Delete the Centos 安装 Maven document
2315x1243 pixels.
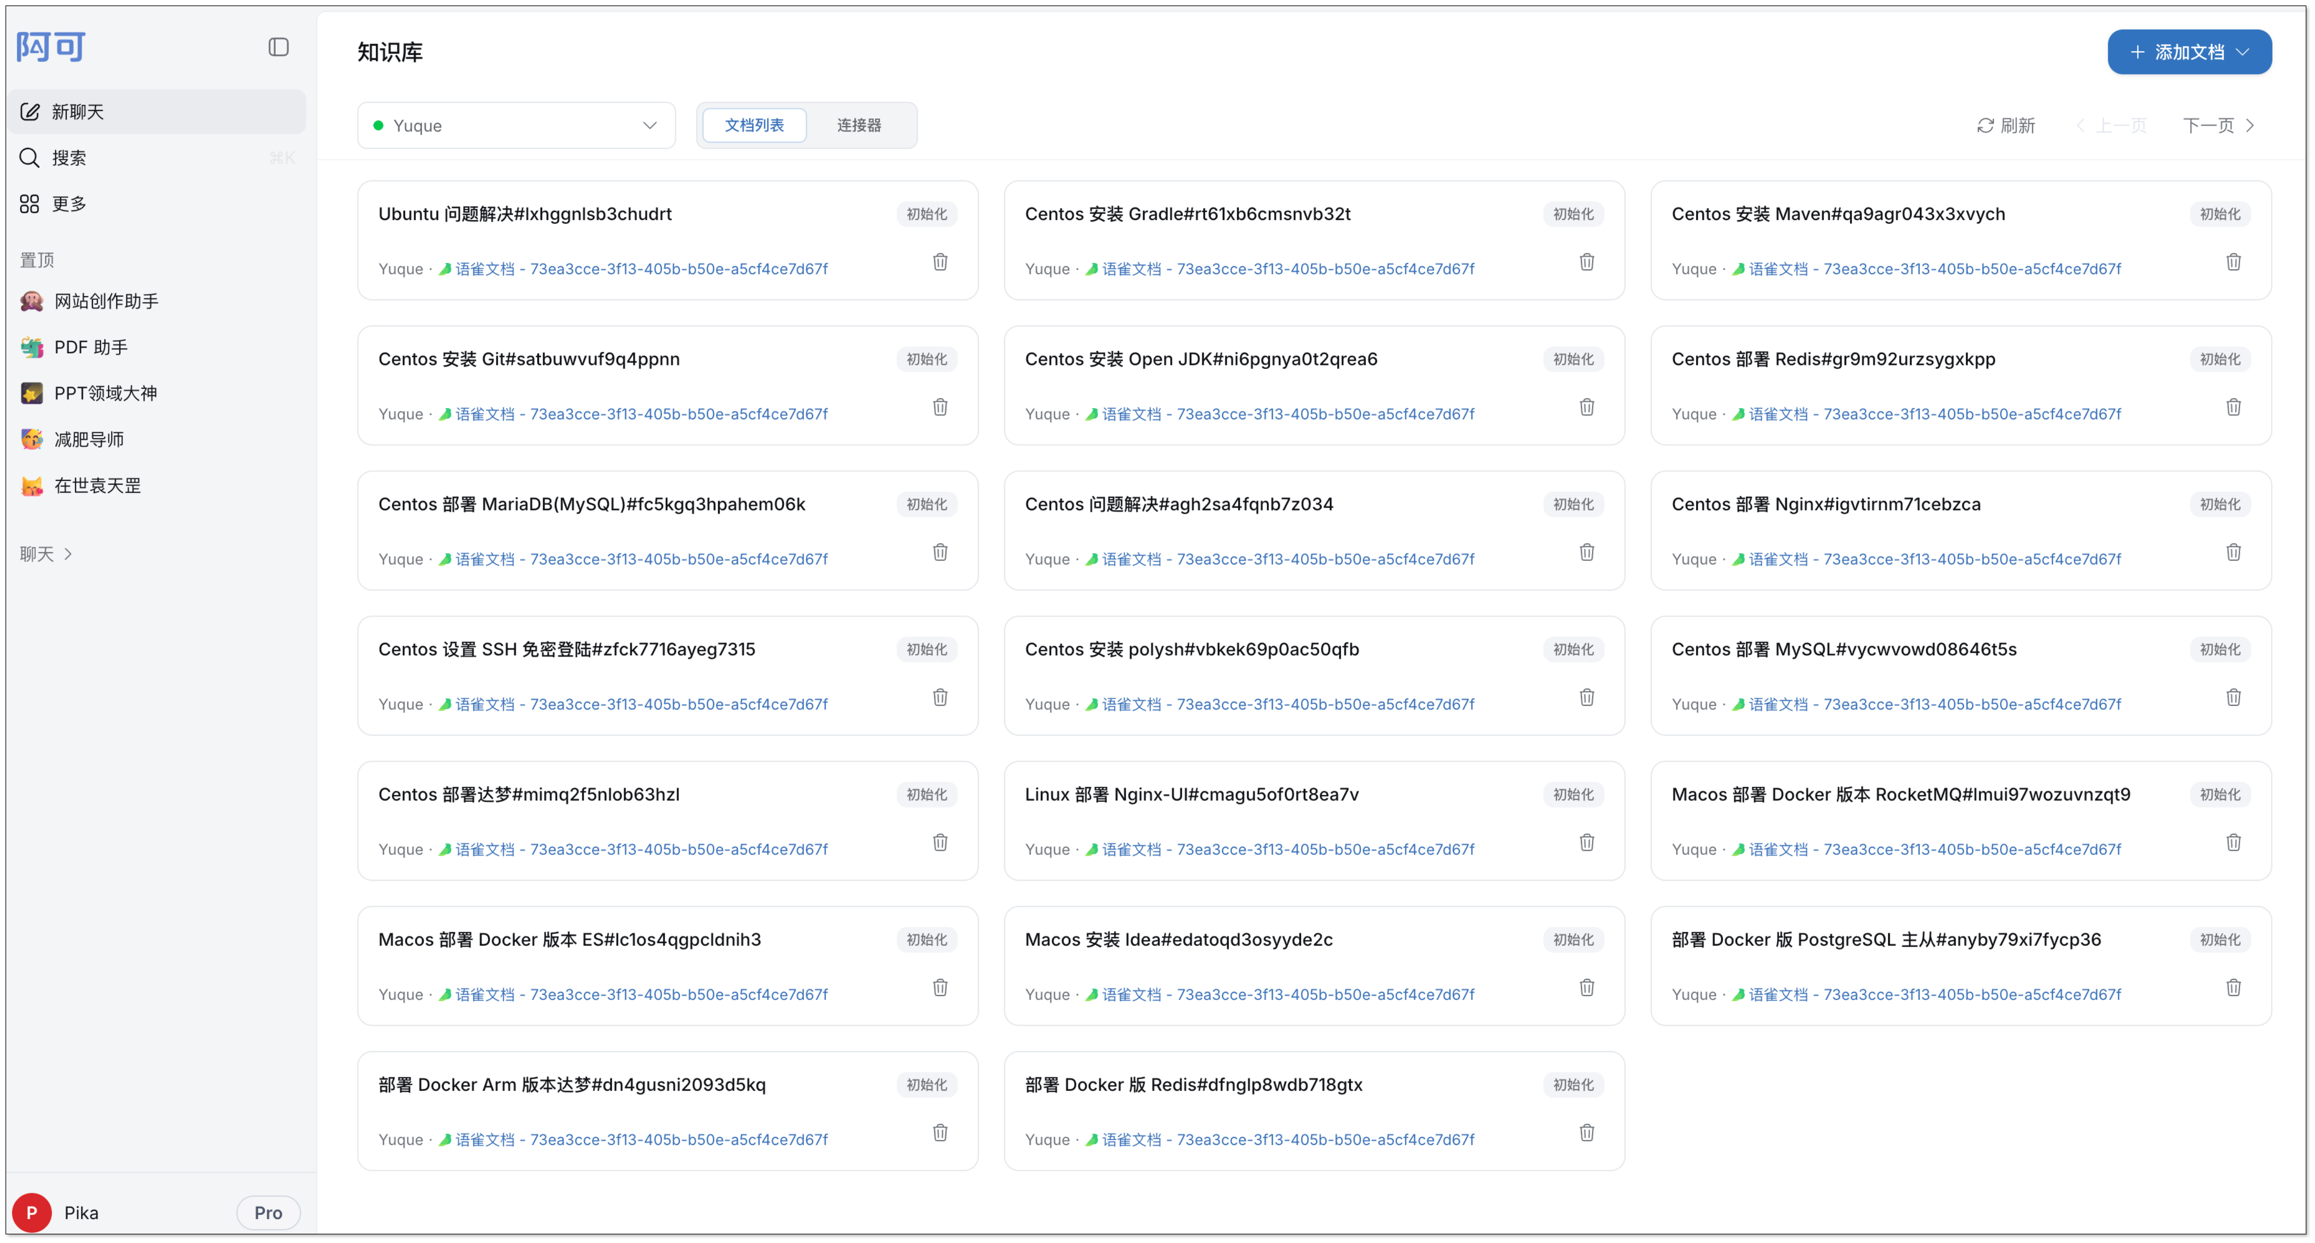pyautogui.click(x=2233, y=262)
